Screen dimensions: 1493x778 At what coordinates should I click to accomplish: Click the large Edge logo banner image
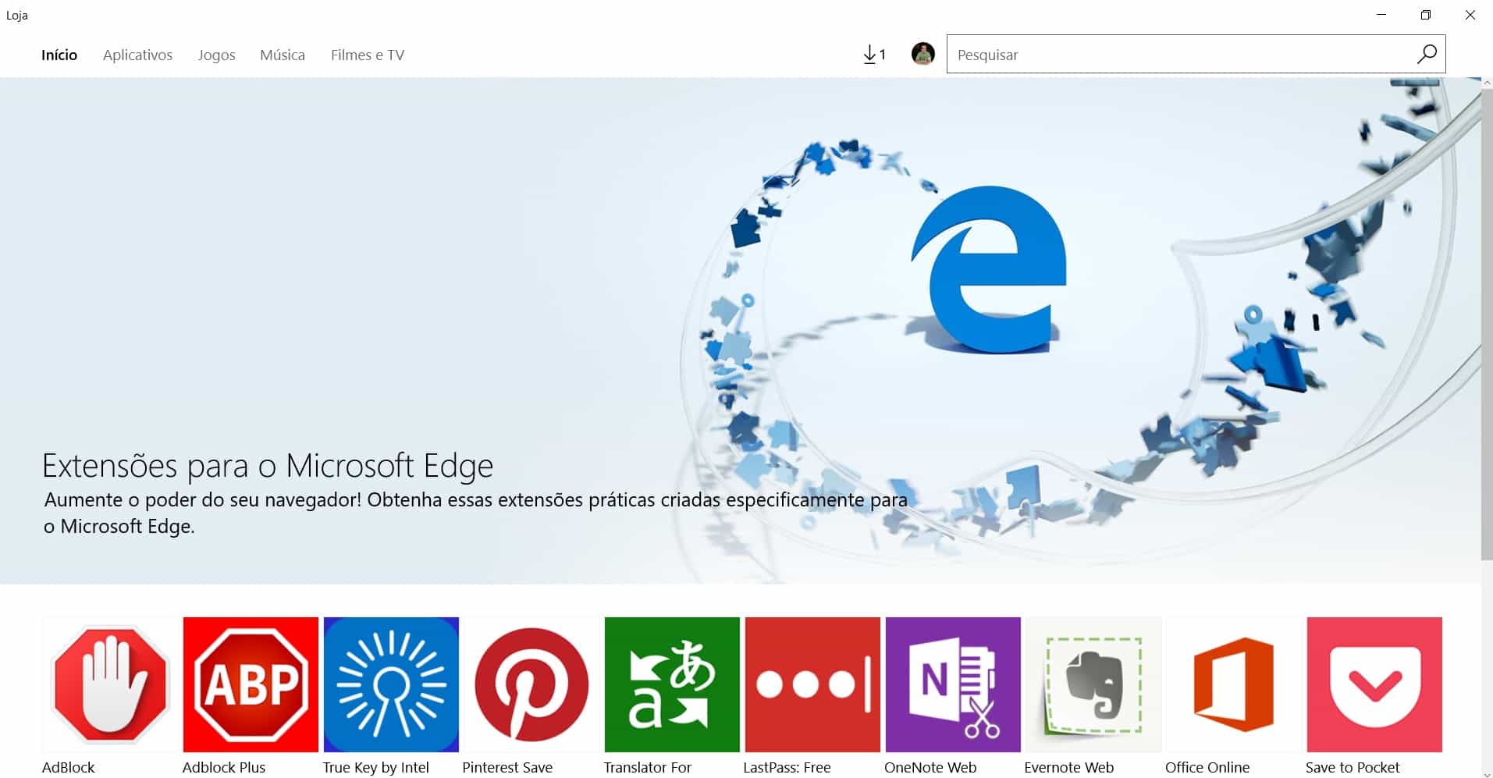click(989, 269)
